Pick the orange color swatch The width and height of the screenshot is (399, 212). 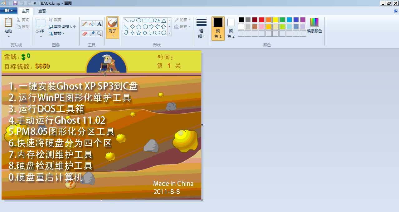pos(269,20)
